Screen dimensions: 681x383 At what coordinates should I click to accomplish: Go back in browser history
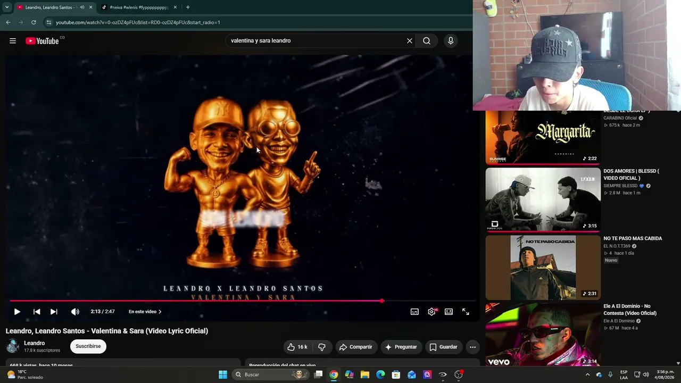[x=8, y=22]
